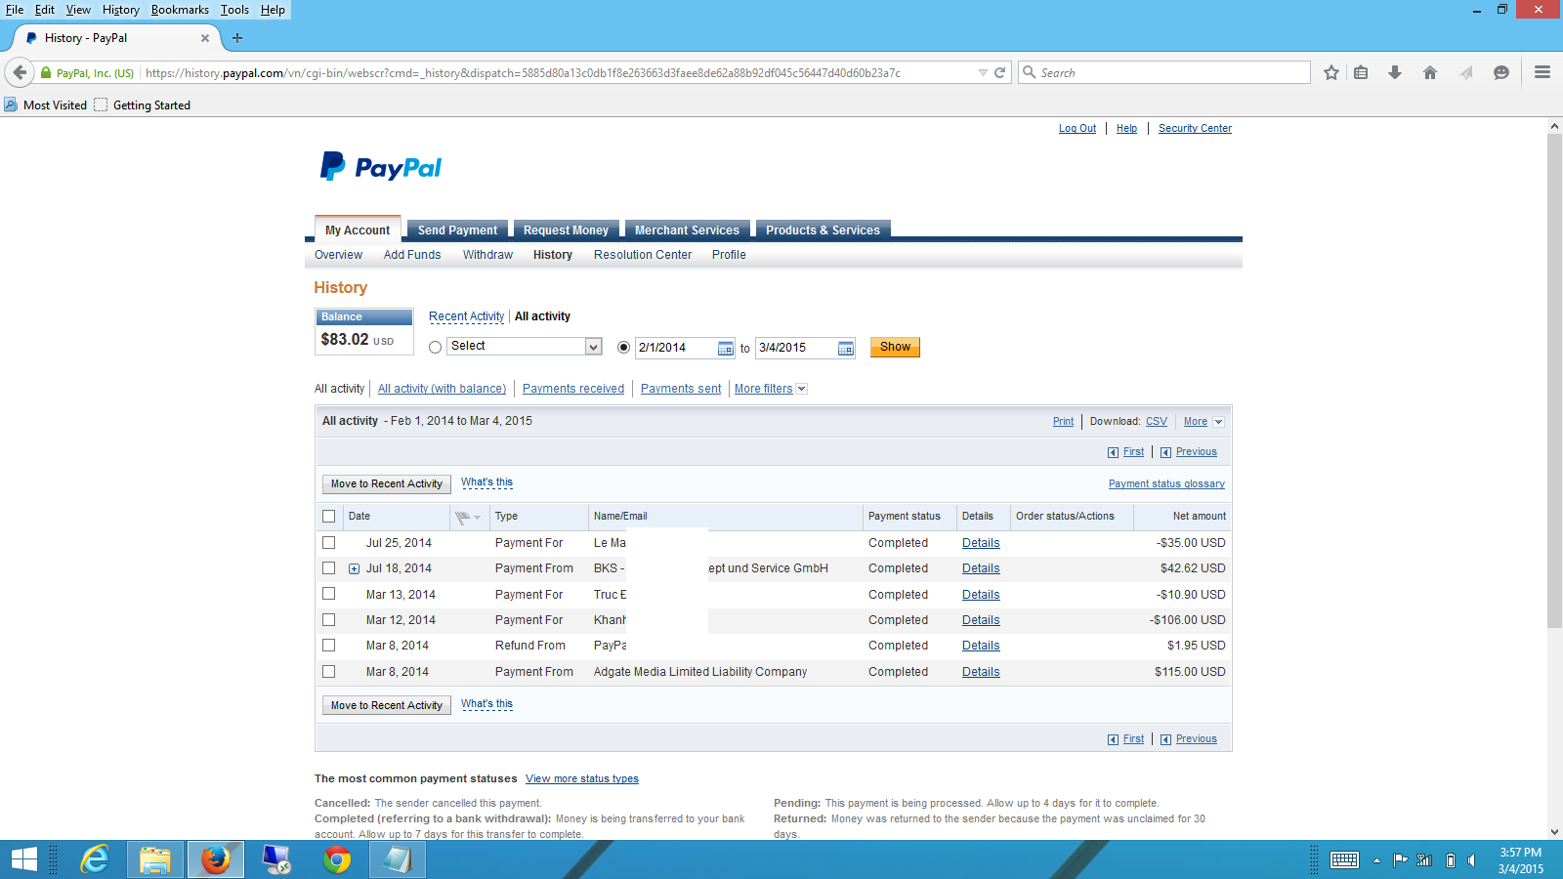Click the scrollbar down arrow
Screen dimensions: 1563x879
pos(1554,832)
